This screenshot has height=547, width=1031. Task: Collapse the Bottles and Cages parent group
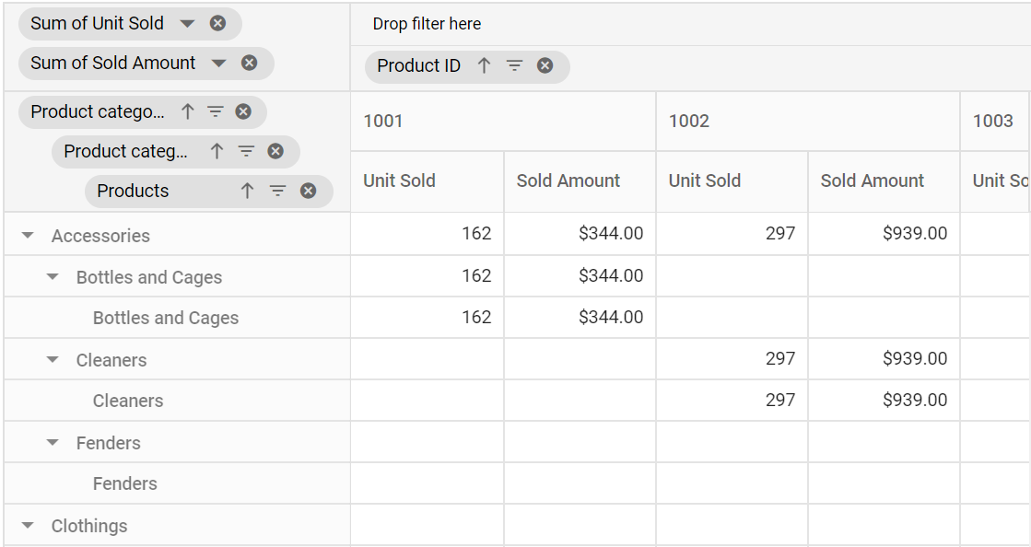pyautogui.click(x=53, y=277)
